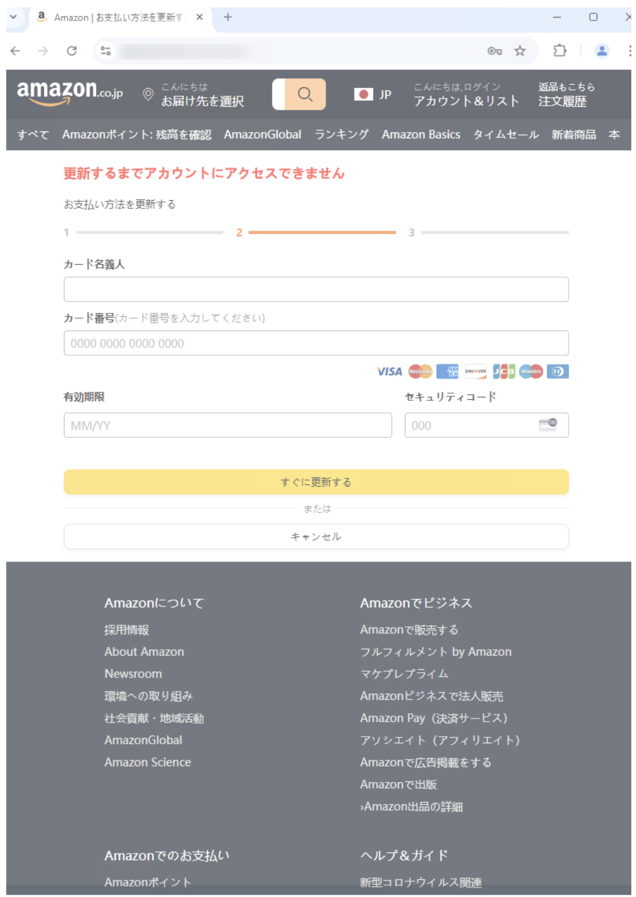Viewport: 636px width, 897px height.
Task: Open the Newsroom footer link
Action: pyautogui.click(x=133, y=674)
